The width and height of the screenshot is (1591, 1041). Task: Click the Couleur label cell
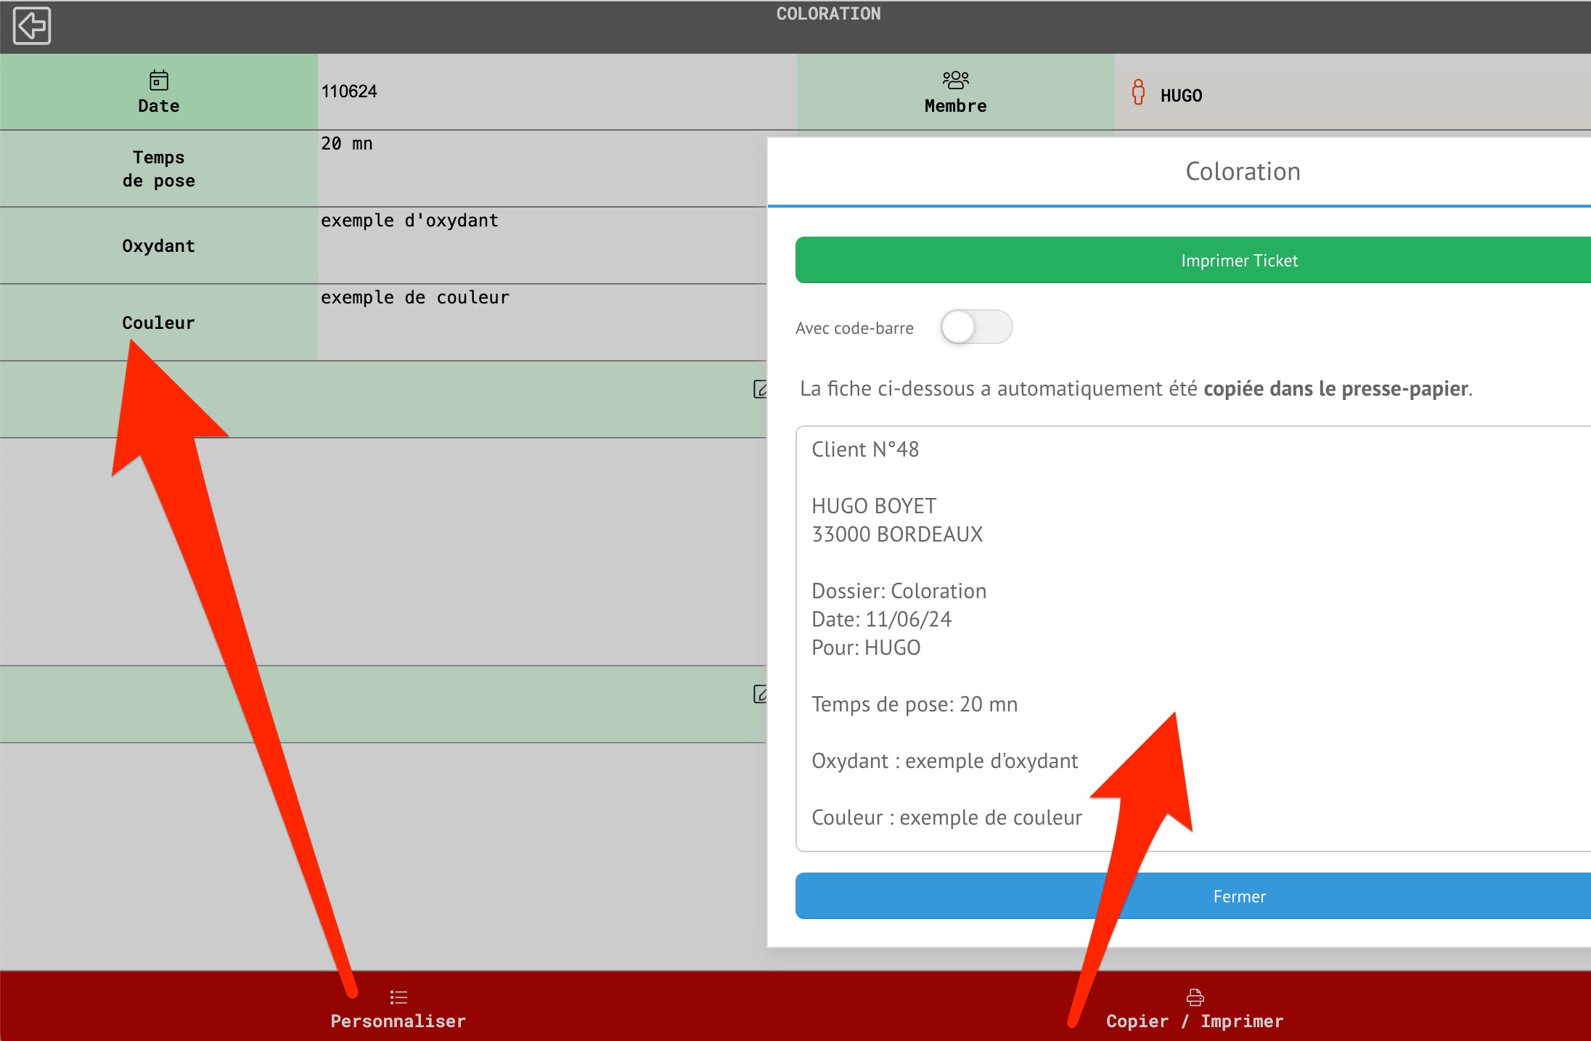158,322
